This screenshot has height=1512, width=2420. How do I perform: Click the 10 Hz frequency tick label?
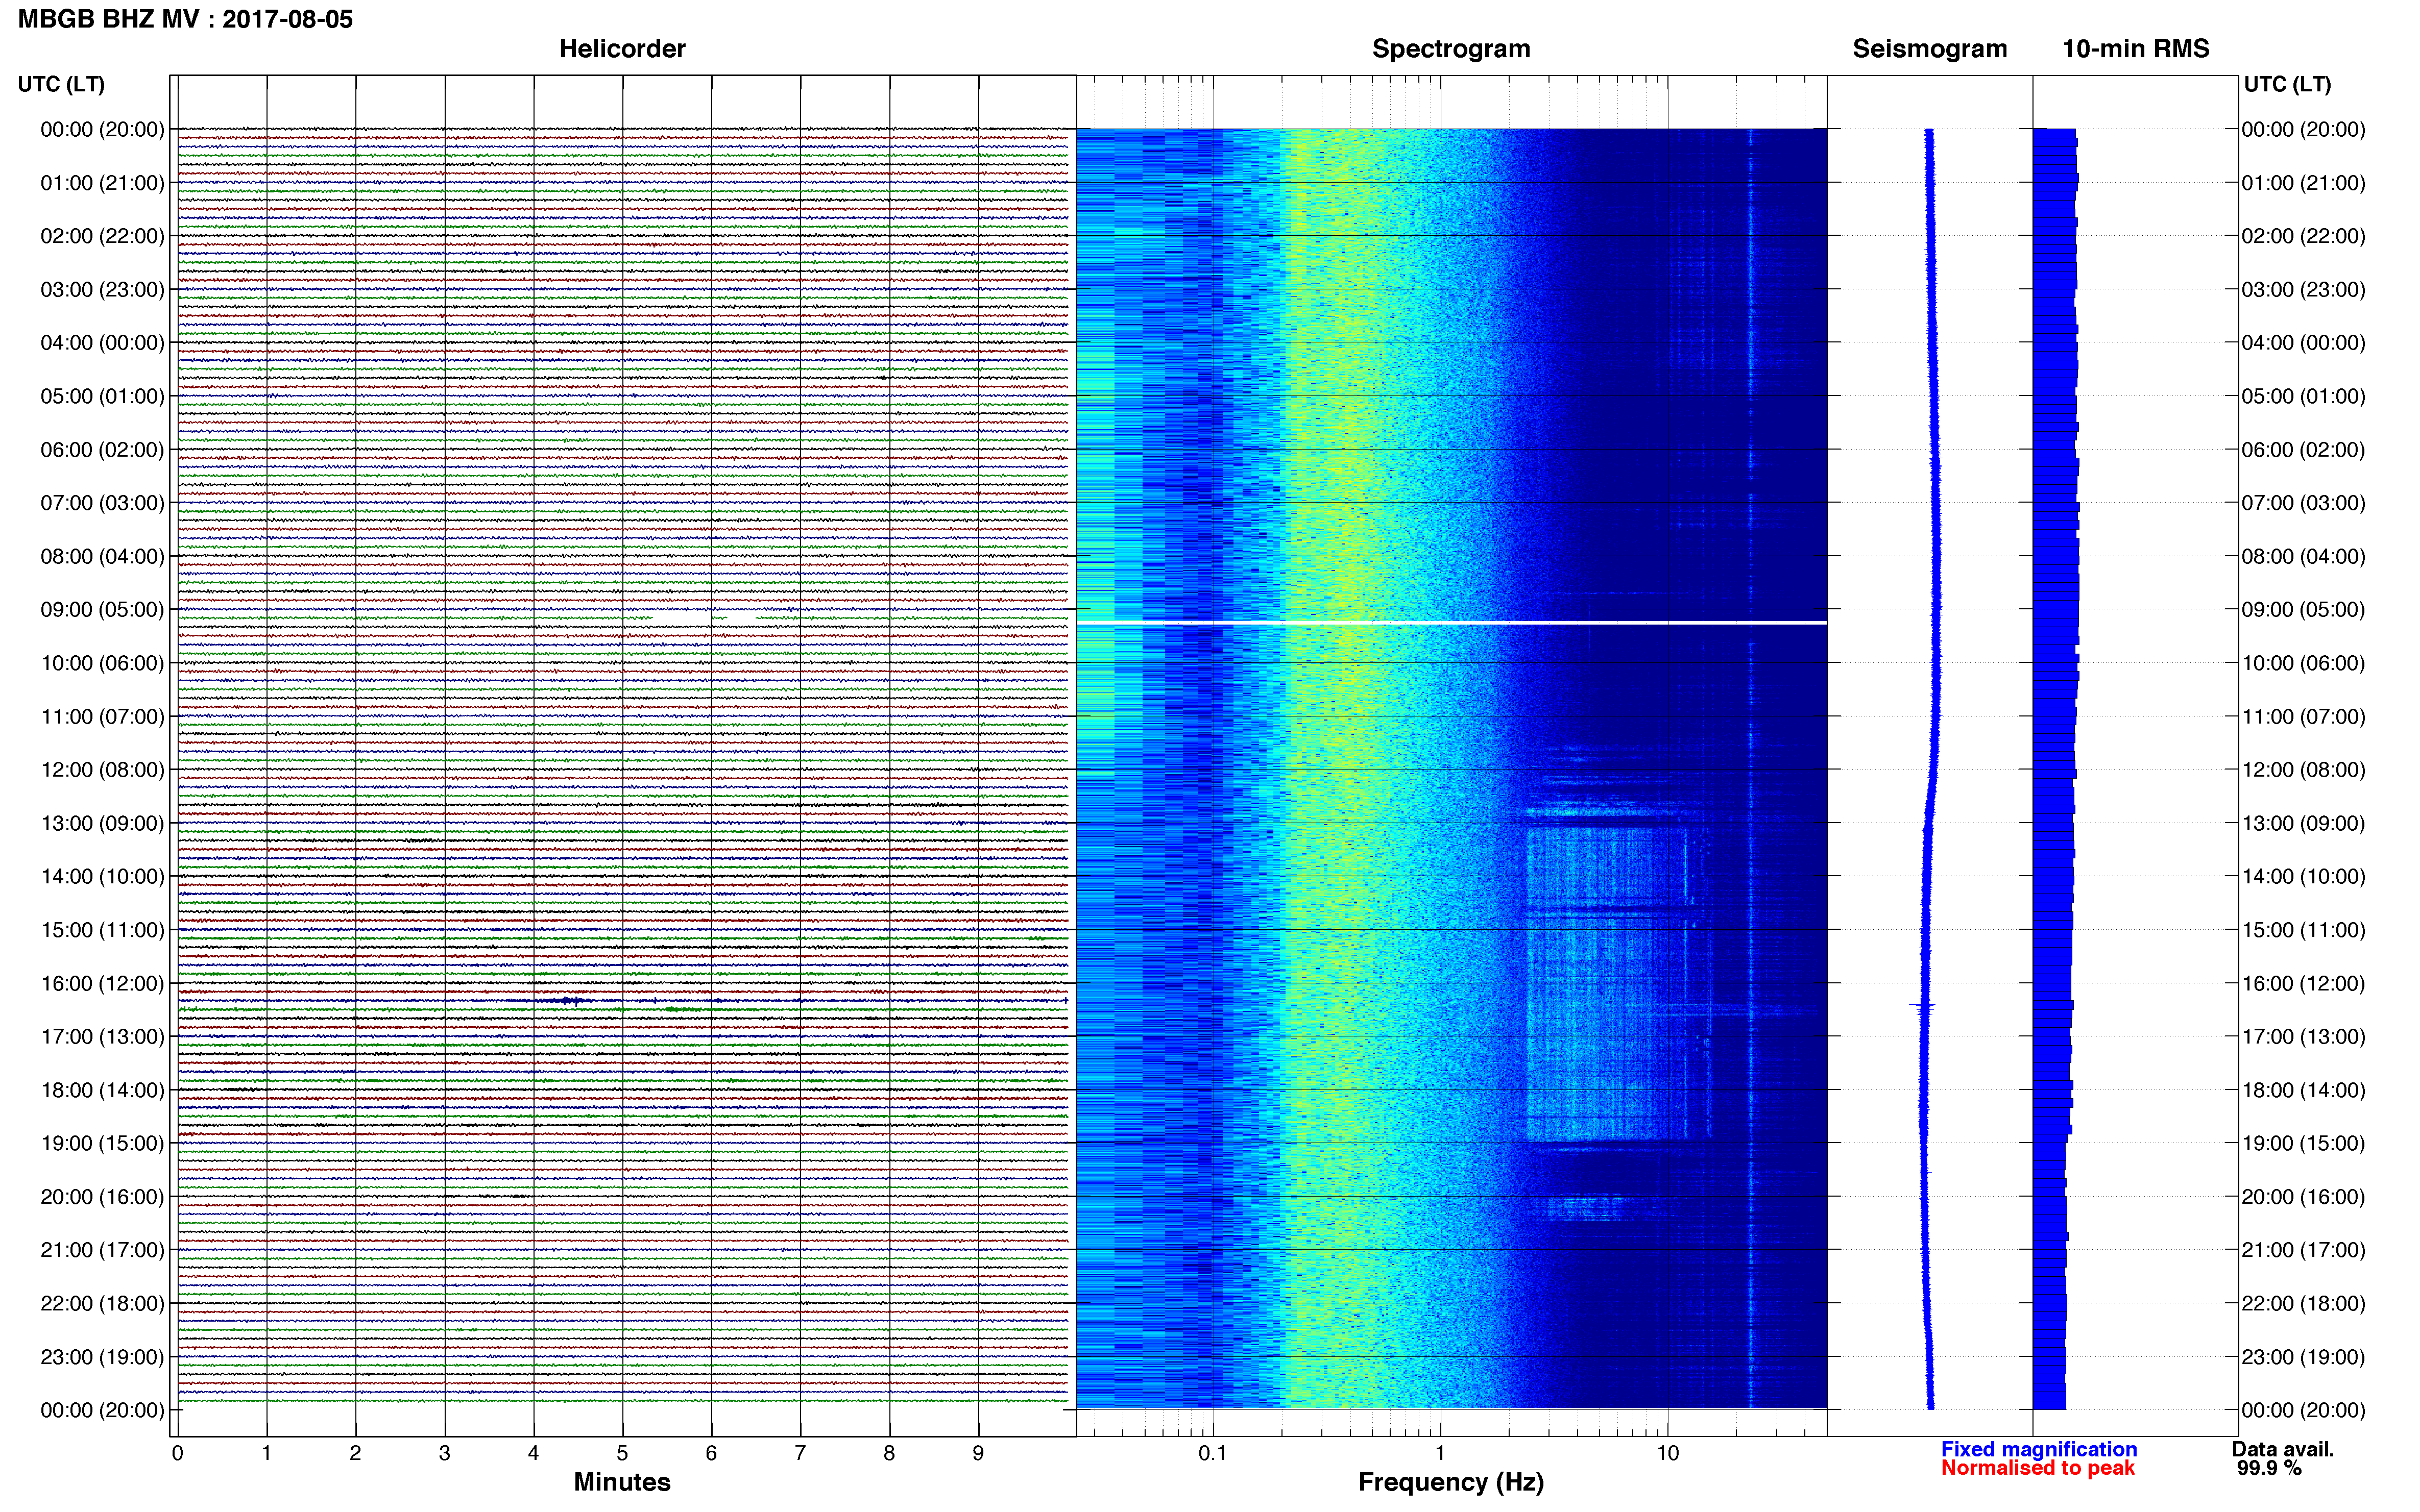click(1667, 1453)
